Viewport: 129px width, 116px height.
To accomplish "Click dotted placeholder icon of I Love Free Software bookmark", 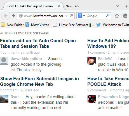I will [x=55, y=25].
